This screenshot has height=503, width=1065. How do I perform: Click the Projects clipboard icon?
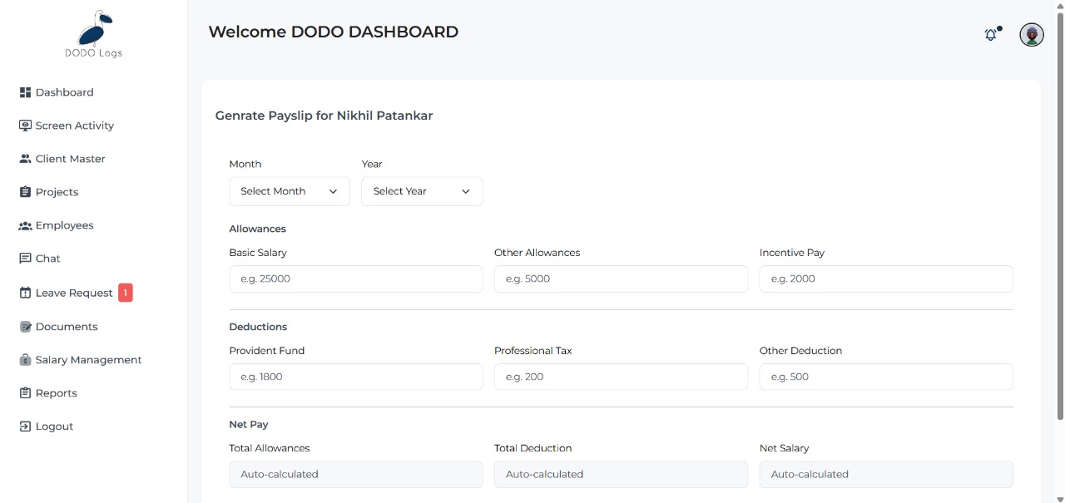point(25,192)
